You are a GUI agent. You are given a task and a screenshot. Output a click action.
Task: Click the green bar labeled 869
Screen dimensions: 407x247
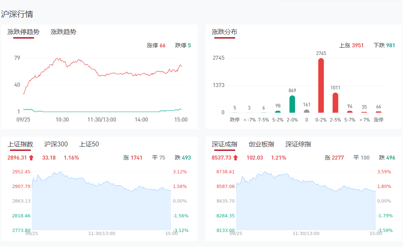292,104
